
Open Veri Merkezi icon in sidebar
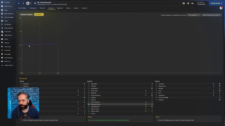[x=2, y=24]
